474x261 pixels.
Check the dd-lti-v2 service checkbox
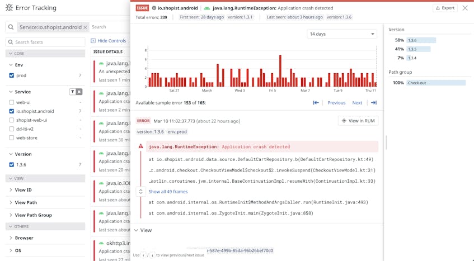12,129
